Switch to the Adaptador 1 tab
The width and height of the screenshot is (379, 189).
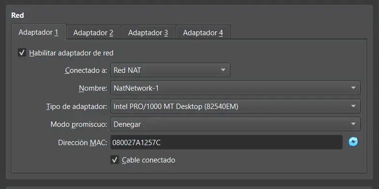click(x=39, y=32)
